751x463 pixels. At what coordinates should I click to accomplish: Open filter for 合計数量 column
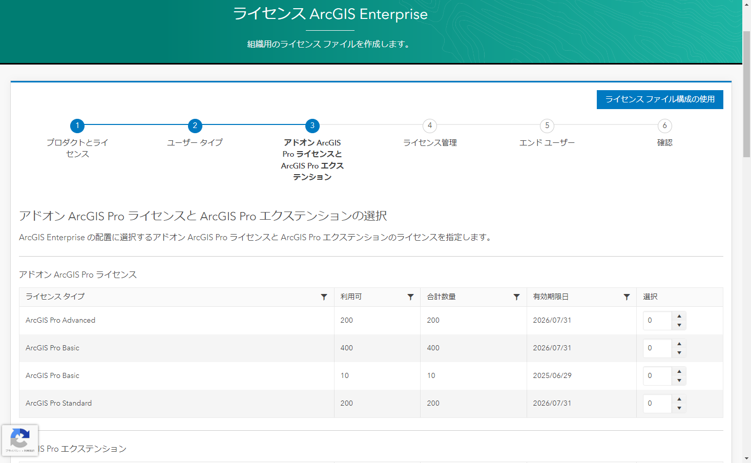coord(516,297)
